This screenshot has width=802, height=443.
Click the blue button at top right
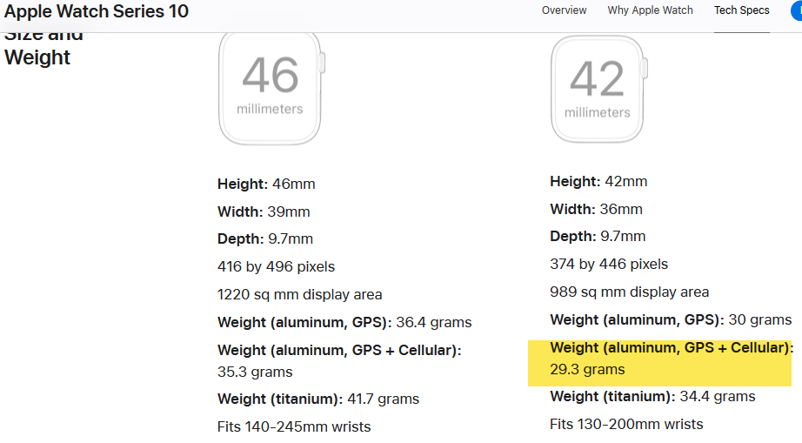797,11
